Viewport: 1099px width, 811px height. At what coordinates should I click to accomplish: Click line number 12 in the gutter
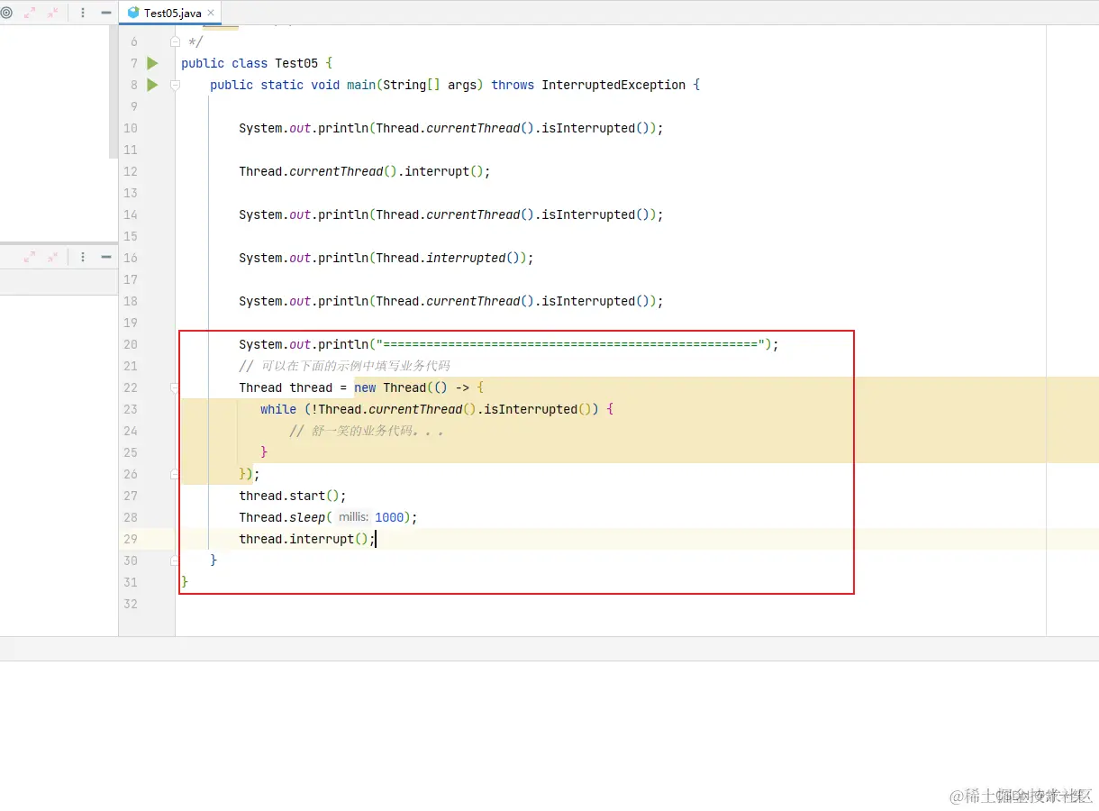tap(131, 171)
